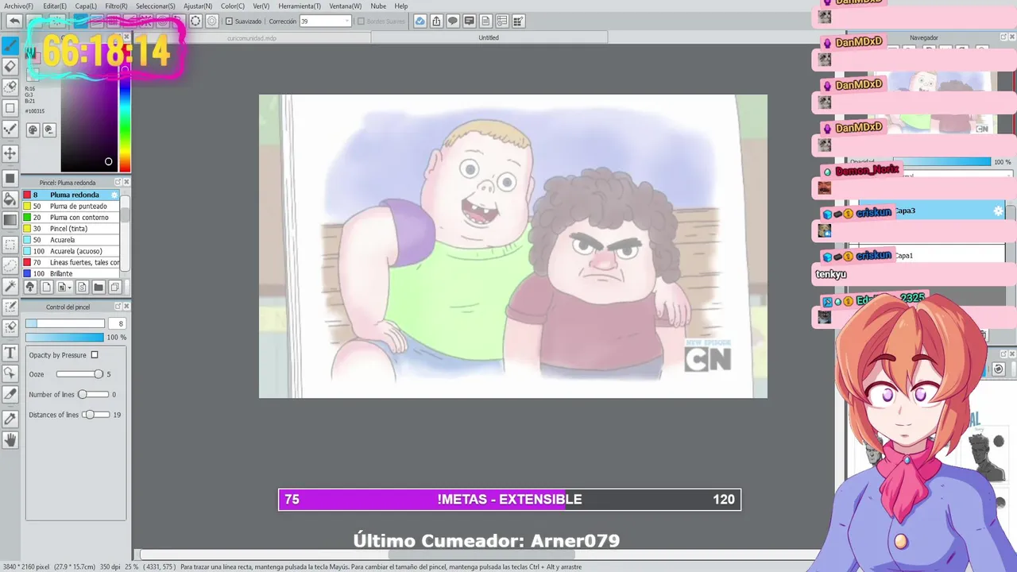Viewport: 1017px width, 572px height.
Task: Open Pluma redonda brush settings gear
Action: [114, 195]
